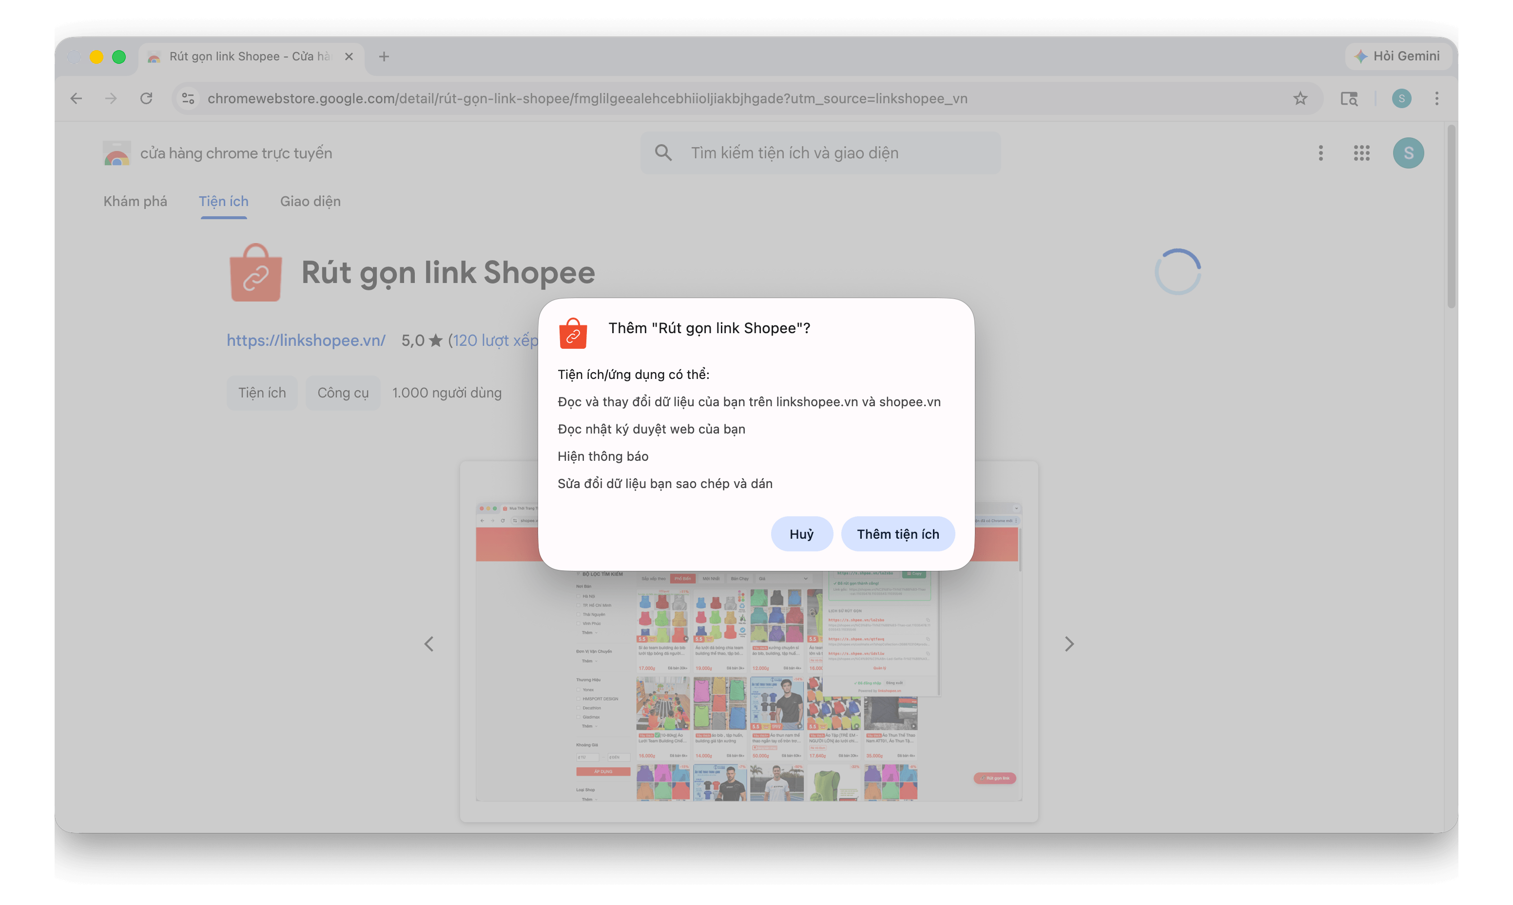Click the Sửa đổi dữ liệu permission line
Image resolution: width=1513 pixels, height=905 pixels.
click(x=665, y=484)
